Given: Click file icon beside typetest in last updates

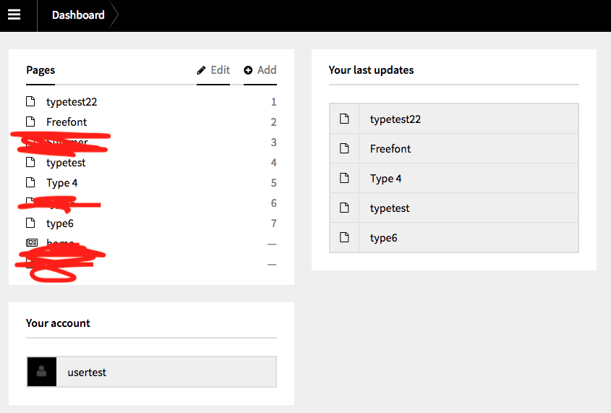Looking at the screenshot, I should (x=344, y=208).
